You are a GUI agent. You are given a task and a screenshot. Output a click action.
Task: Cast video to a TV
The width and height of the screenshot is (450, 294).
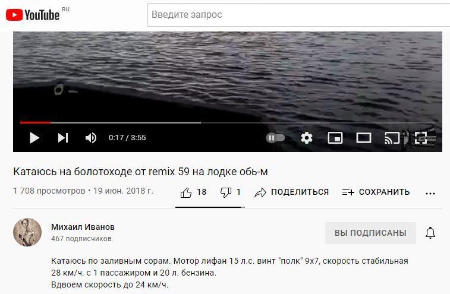pyautogui.click(x=392, y=138)
